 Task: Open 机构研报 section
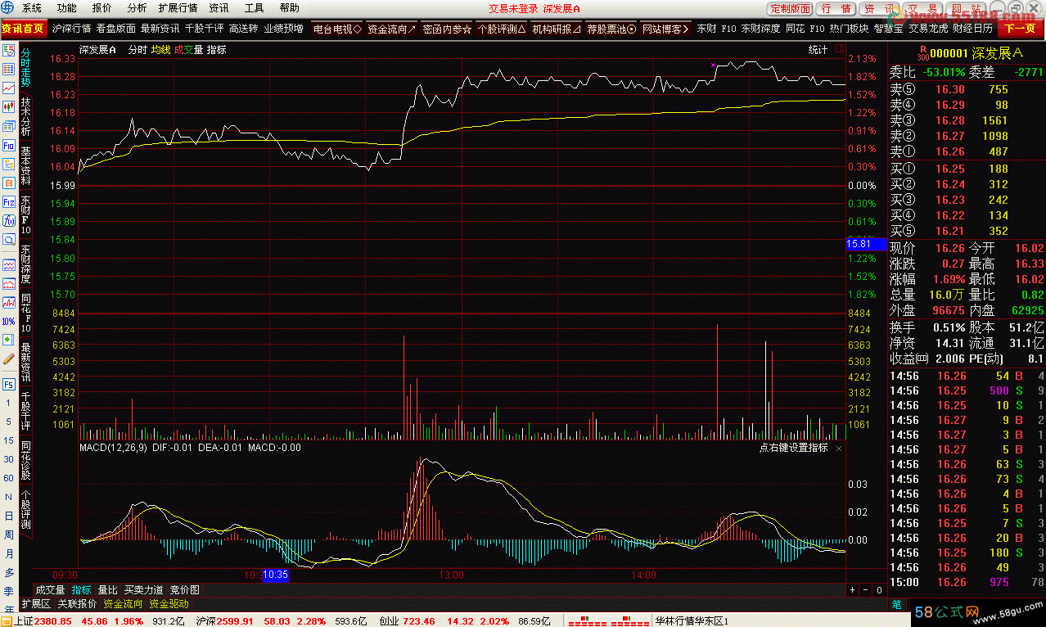coord(557,29)
